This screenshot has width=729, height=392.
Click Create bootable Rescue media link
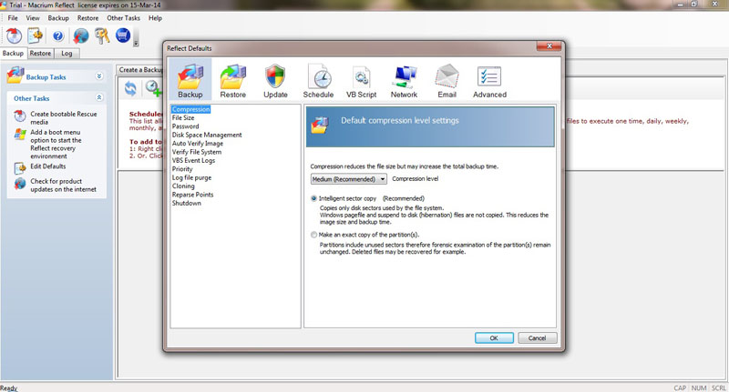64,118
